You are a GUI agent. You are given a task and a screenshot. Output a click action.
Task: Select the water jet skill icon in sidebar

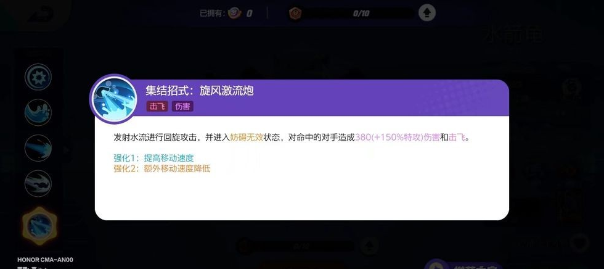pos(38,148)
